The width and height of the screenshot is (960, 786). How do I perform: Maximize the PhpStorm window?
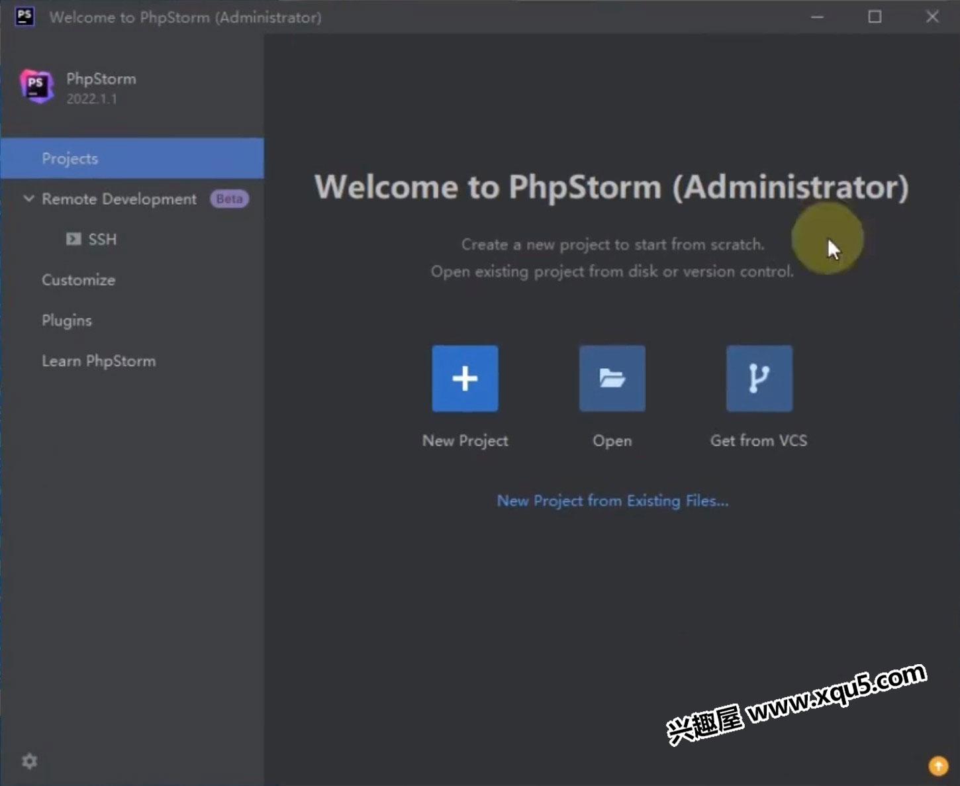coord(875,17)
